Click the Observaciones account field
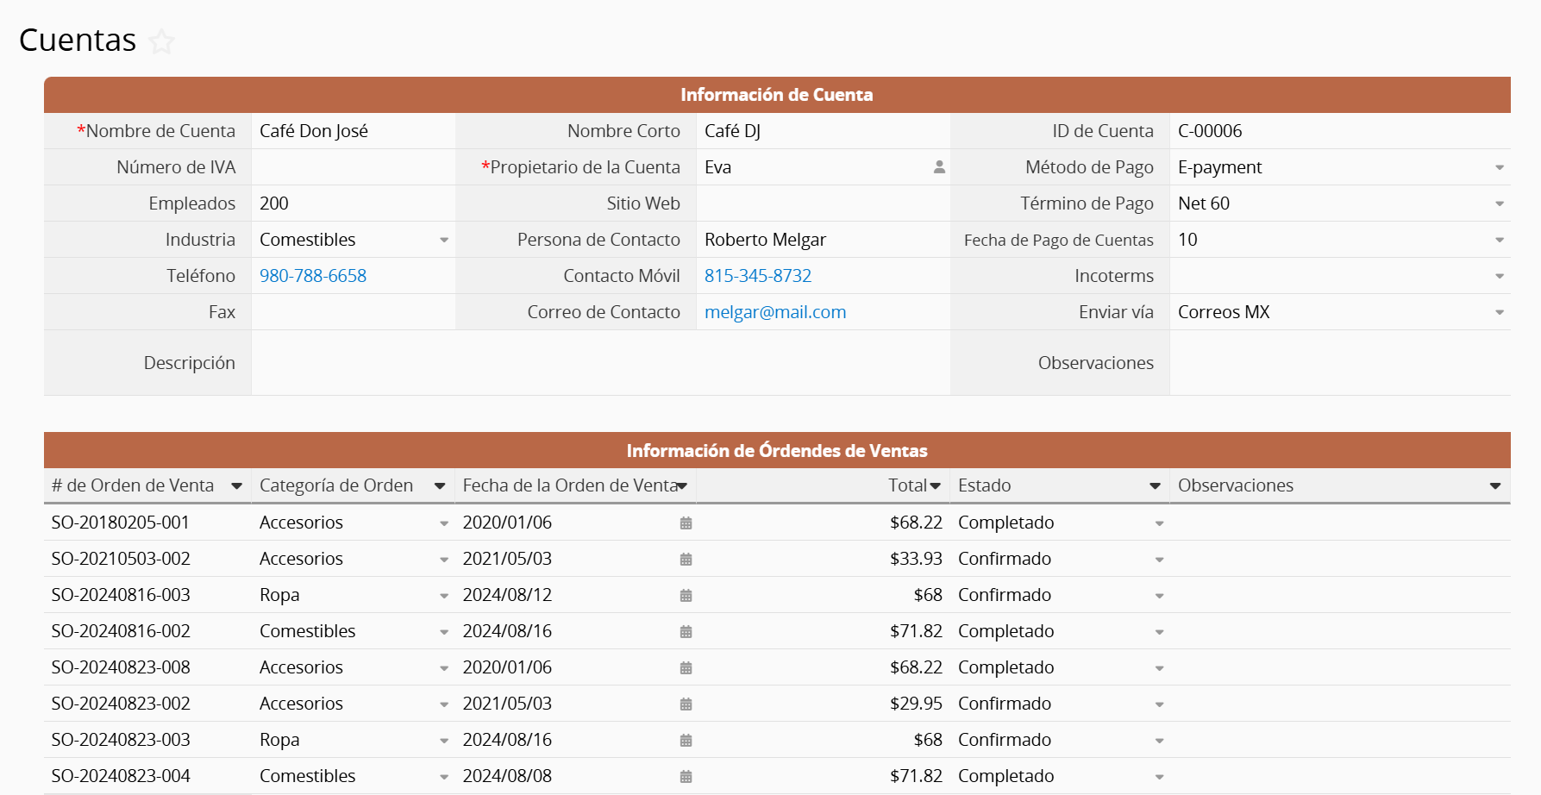This screenshot has height=795, width=1541. point(1340,363)
